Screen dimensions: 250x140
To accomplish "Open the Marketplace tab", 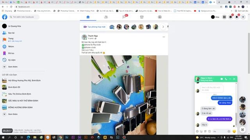I will point(142,17).
